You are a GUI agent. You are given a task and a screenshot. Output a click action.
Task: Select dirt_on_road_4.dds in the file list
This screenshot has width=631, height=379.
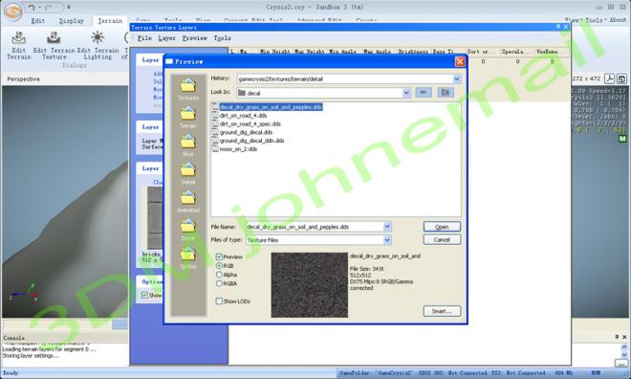(243, 116)
